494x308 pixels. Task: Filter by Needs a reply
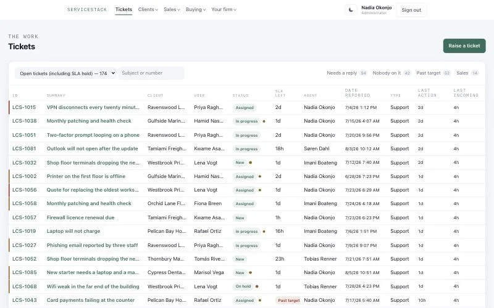[x=346, y=73]
